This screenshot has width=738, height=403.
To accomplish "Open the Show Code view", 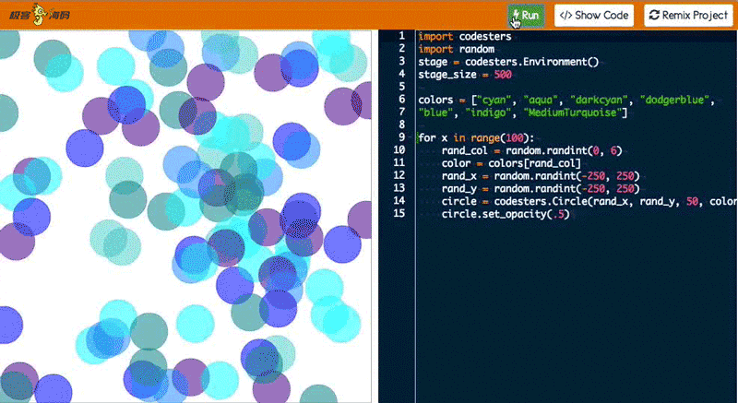I will (x=594, y=16).
